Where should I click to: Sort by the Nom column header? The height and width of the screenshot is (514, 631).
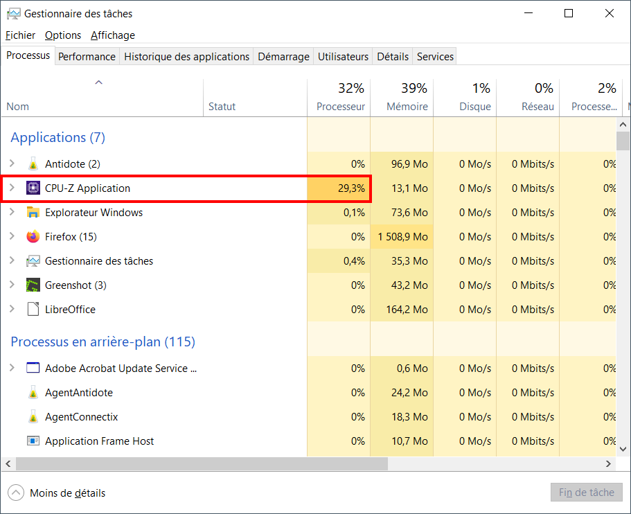[x=103, y=98]
